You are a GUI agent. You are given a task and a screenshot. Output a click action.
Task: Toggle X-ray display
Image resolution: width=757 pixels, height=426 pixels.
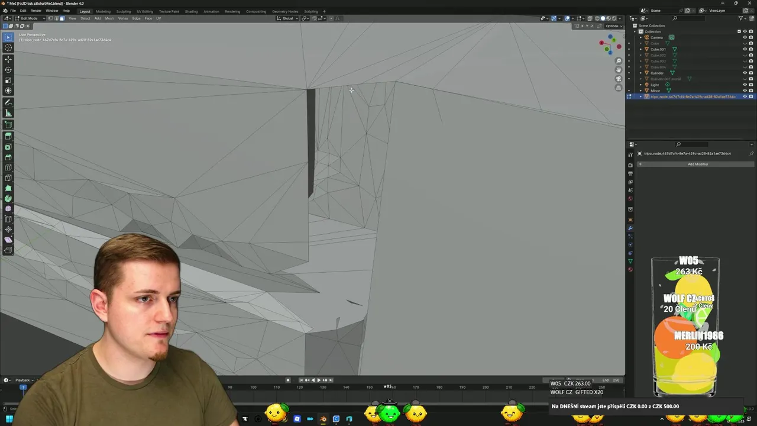(590, 18)
